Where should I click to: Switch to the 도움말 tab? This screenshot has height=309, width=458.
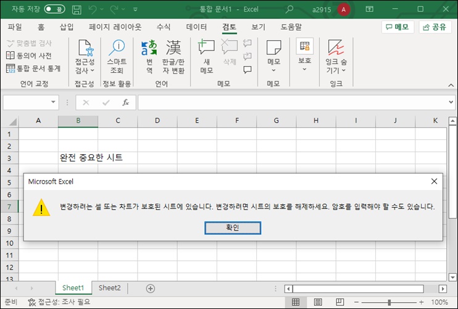(291, 27)
